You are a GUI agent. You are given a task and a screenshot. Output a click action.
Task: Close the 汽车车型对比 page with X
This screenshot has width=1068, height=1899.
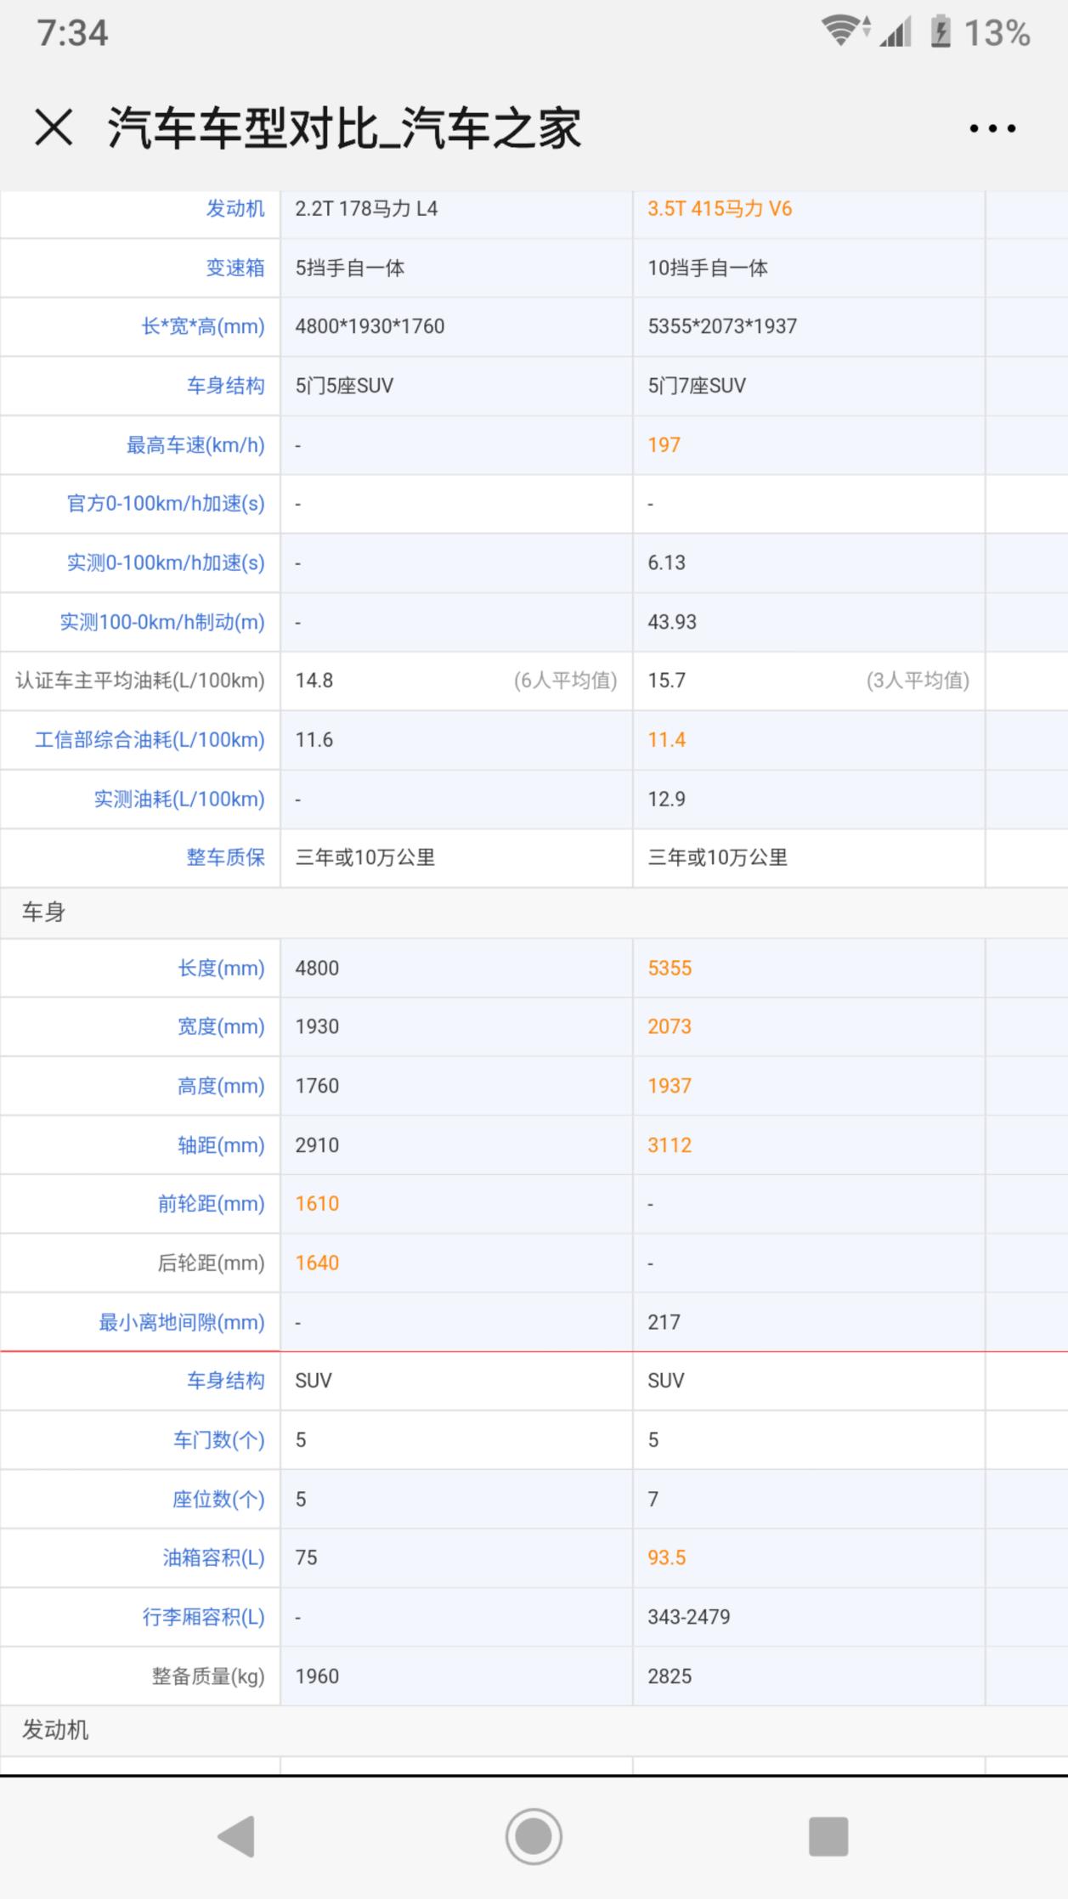54,128
